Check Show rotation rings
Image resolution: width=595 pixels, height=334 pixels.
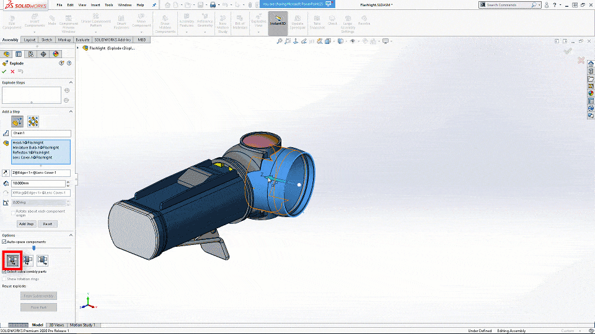[4, 279]
